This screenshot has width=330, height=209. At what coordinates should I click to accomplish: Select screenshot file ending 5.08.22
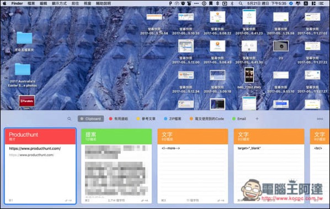pyautogui.click(x=217, y=23)
